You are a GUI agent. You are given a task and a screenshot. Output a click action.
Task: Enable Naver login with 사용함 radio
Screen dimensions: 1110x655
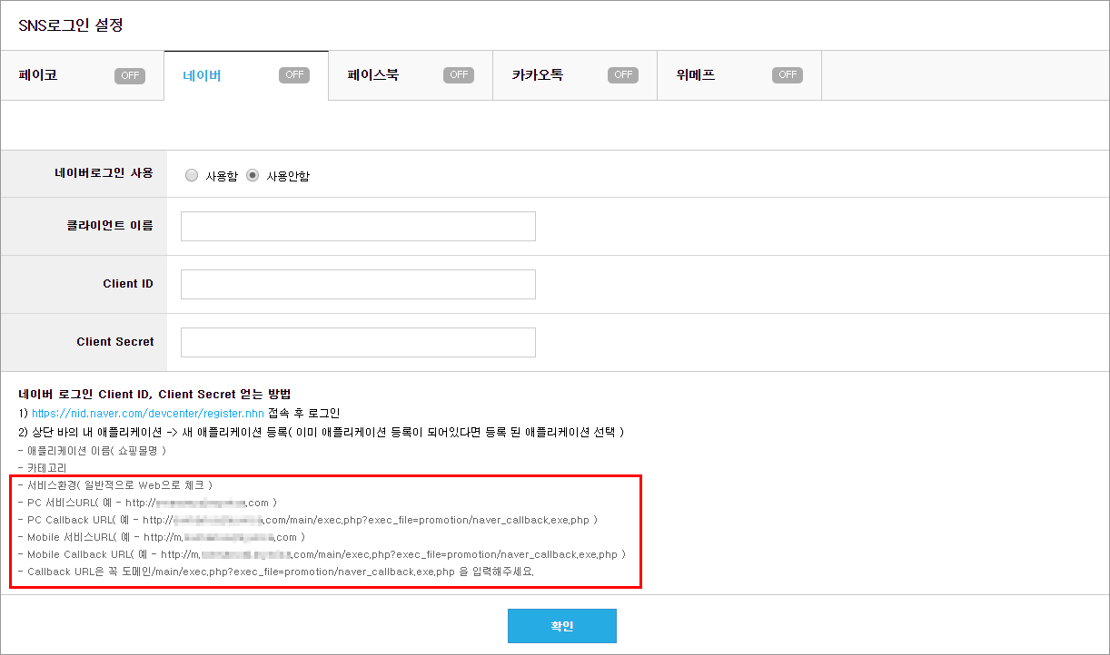point(192,176)
